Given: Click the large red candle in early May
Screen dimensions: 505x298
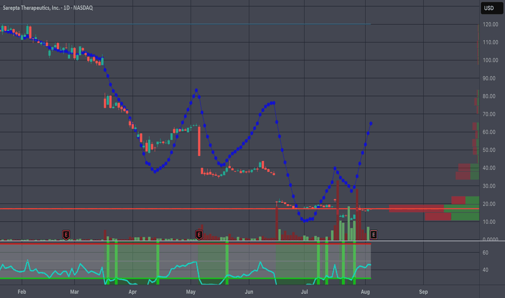Looking at the screenshot, I should pyautogui.click(x=199, y=141).
